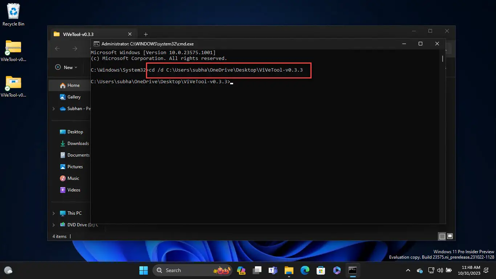Open OneDrive tray icon
496x279 pixels.
point(420,270)
